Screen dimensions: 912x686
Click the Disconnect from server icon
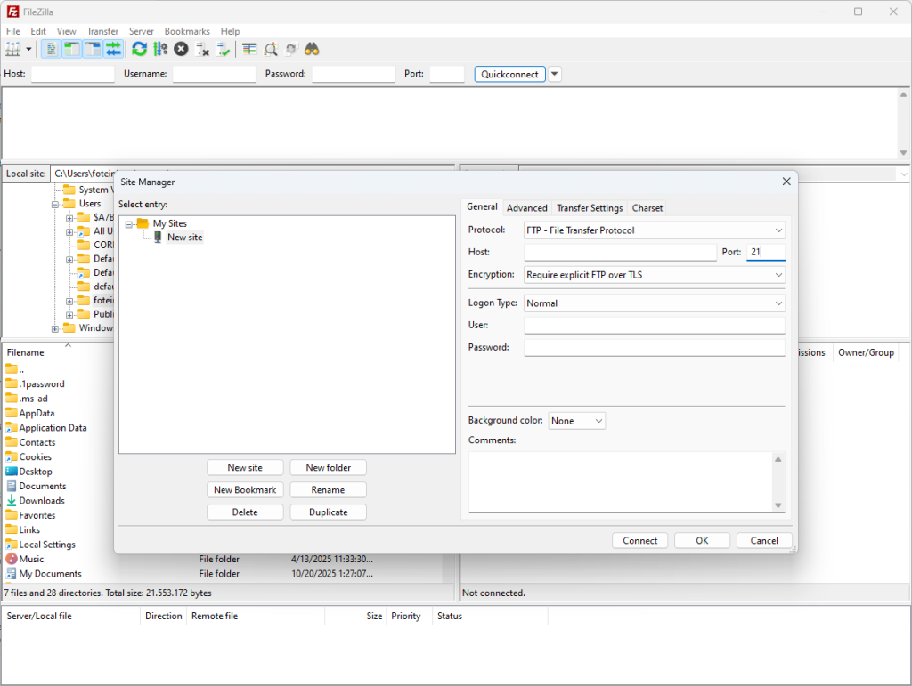tap(202, 49)
